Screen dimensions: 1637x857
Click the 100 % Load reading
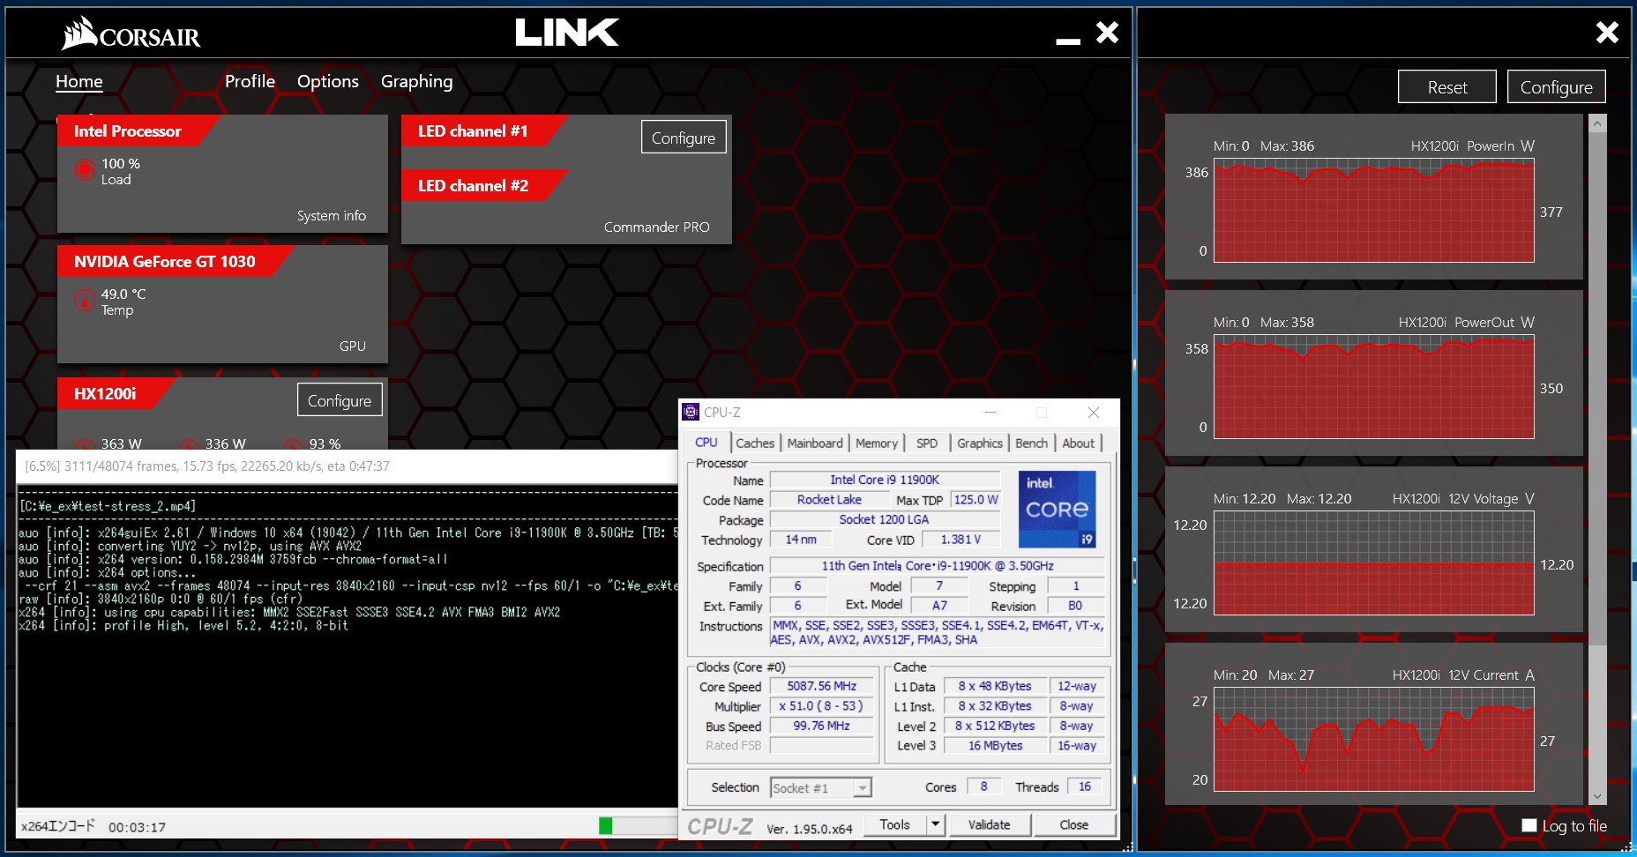(121, 171)
